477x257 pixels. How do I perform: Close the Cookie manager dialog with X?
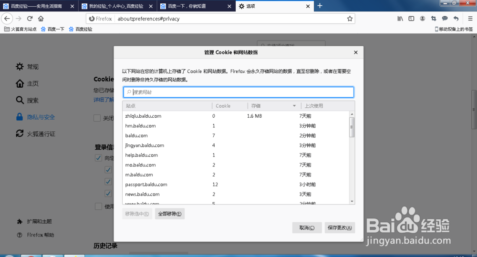pyautogui.click(x=356, y=52)
